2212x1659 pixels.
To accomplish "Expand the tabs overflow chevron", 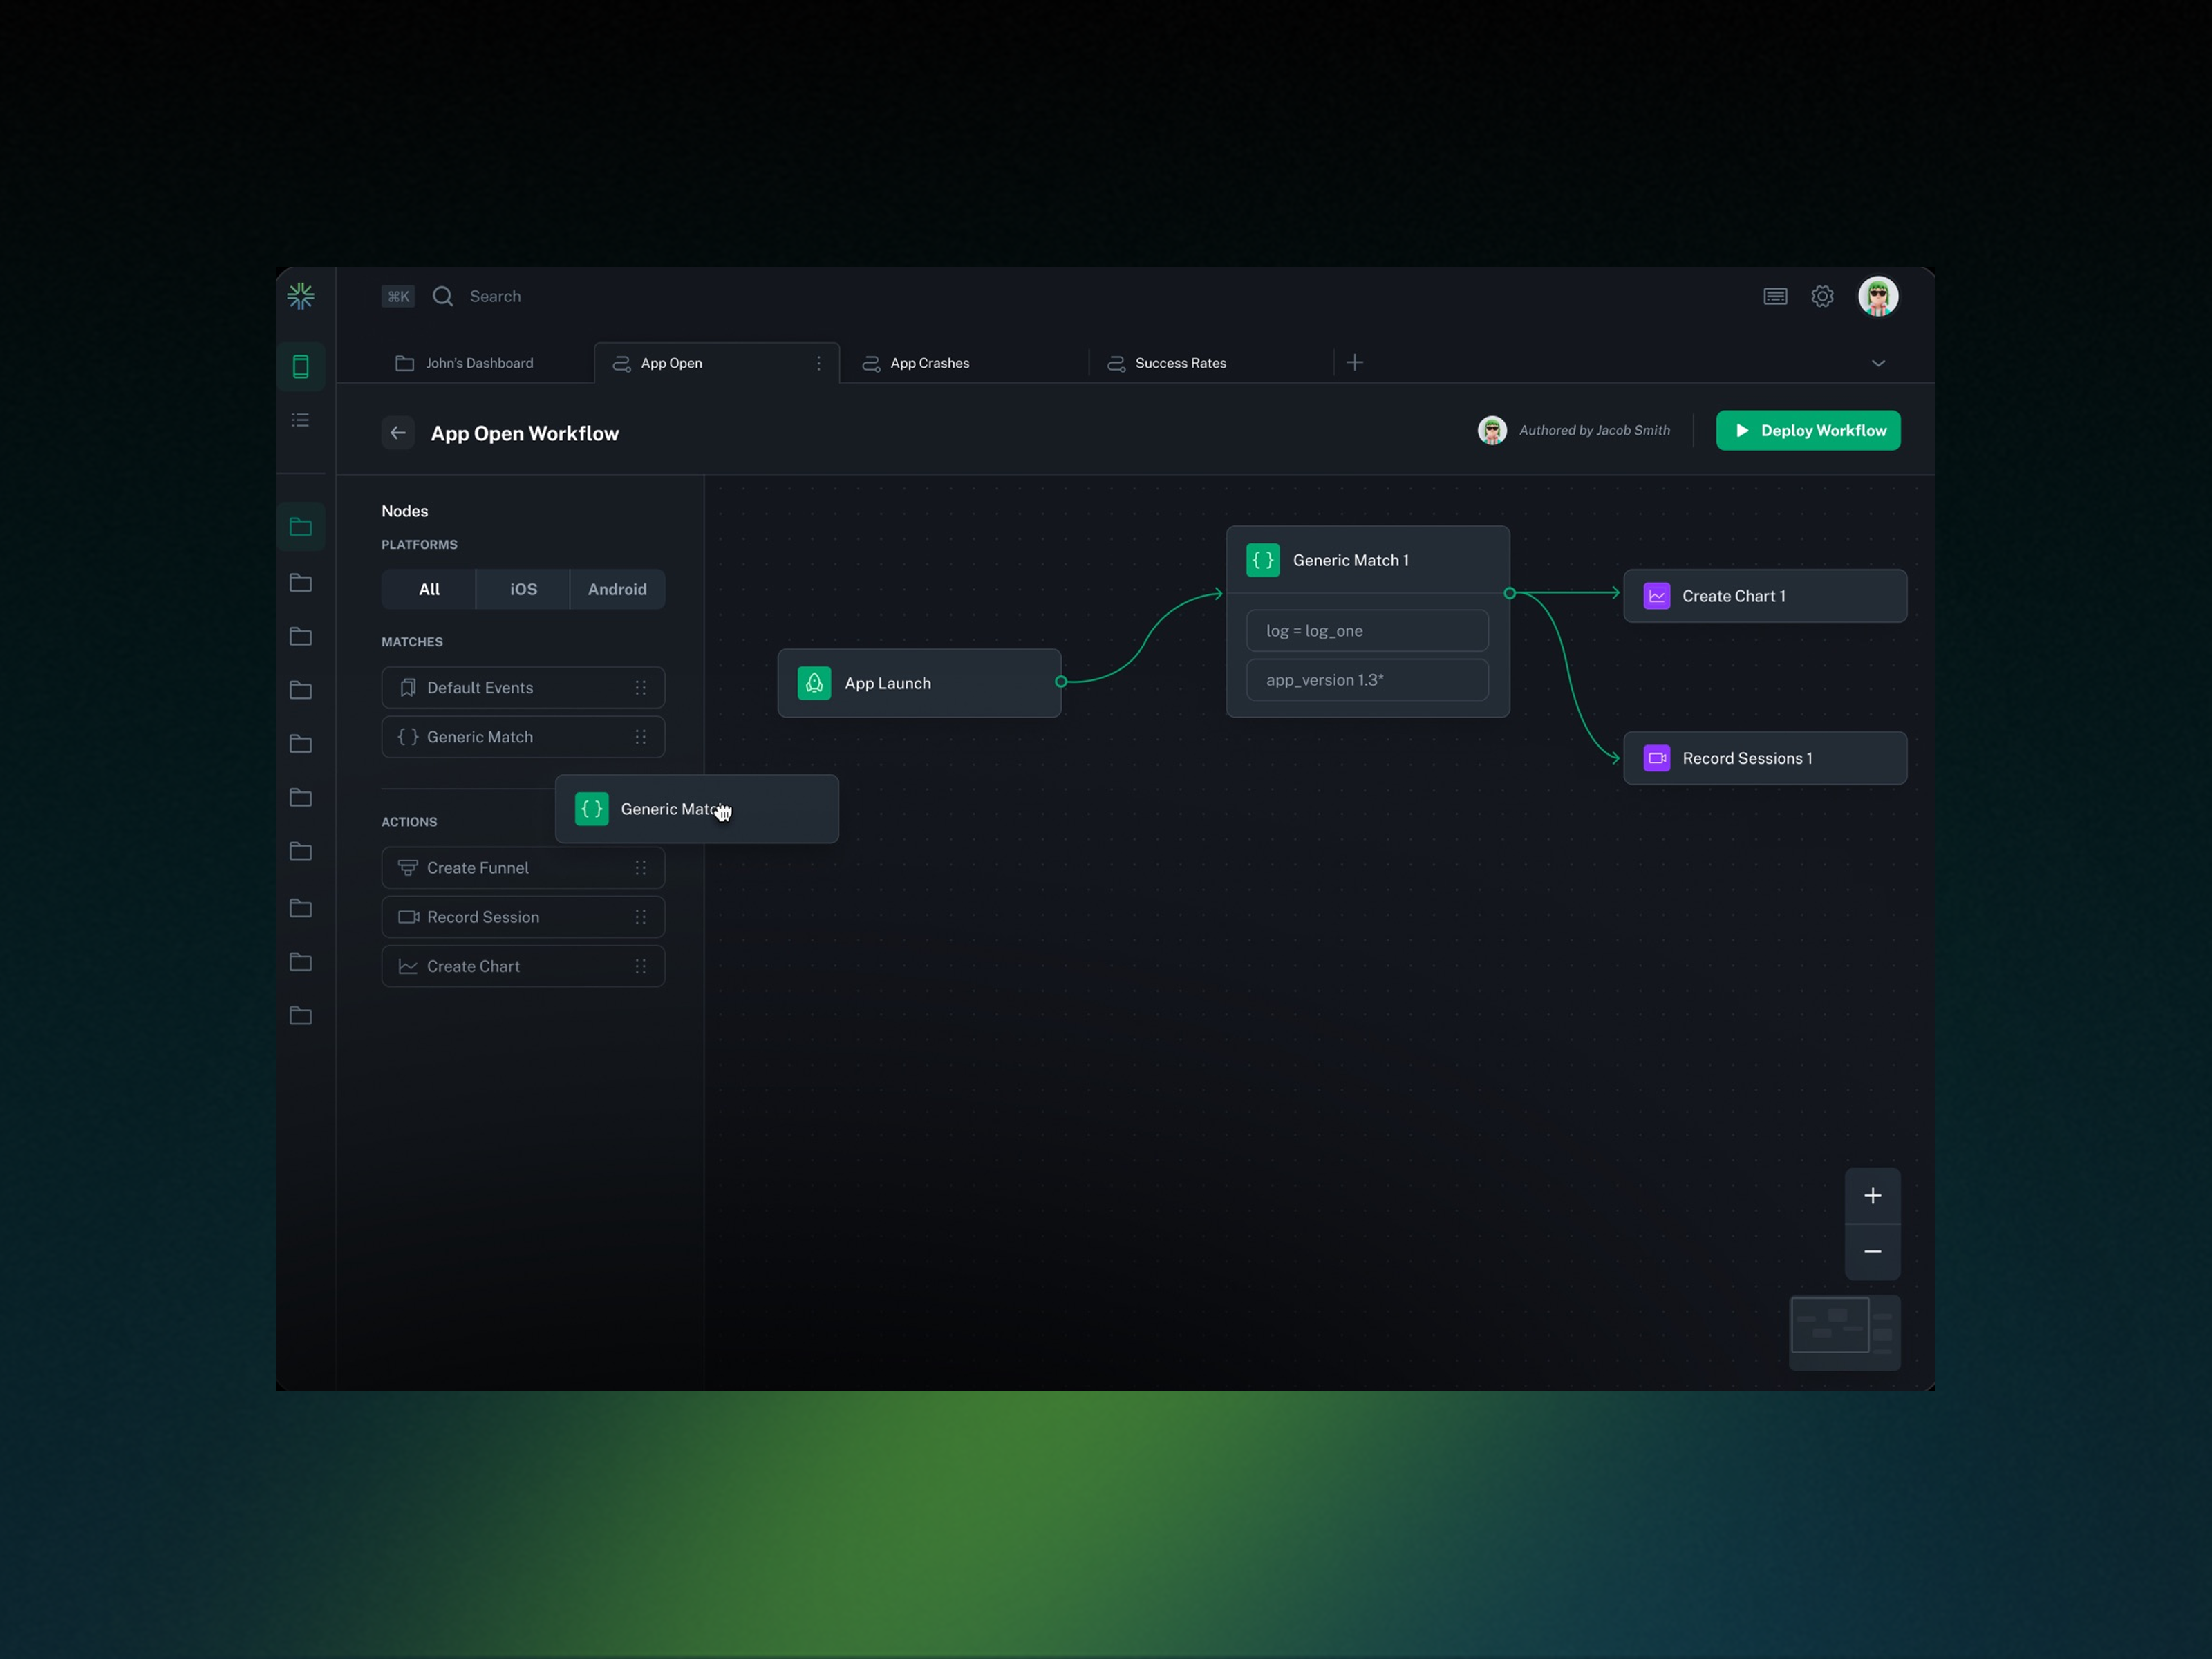I will (x=1878, y=363).
